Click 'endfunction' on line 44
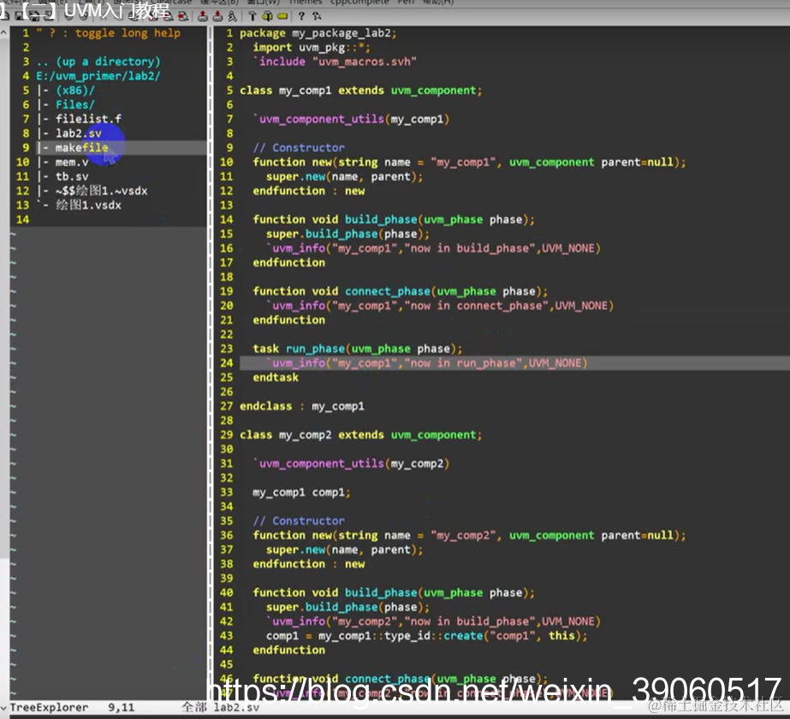The height and width of the screenshot is (719, 790). pos(288,651)
